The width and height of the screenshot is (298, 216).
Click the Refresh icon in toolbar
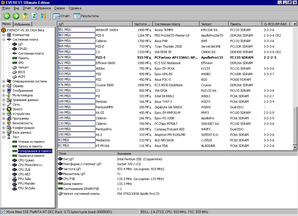[34, 16]
